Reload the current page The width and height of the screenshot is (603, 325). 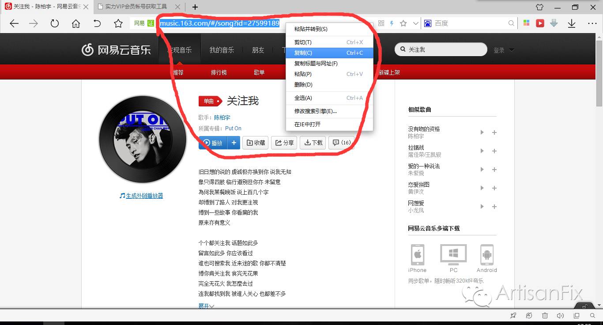[55, 24]
